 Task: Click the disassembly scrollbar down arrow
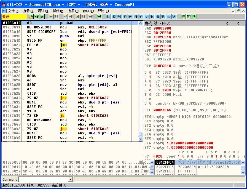[140, 139]
